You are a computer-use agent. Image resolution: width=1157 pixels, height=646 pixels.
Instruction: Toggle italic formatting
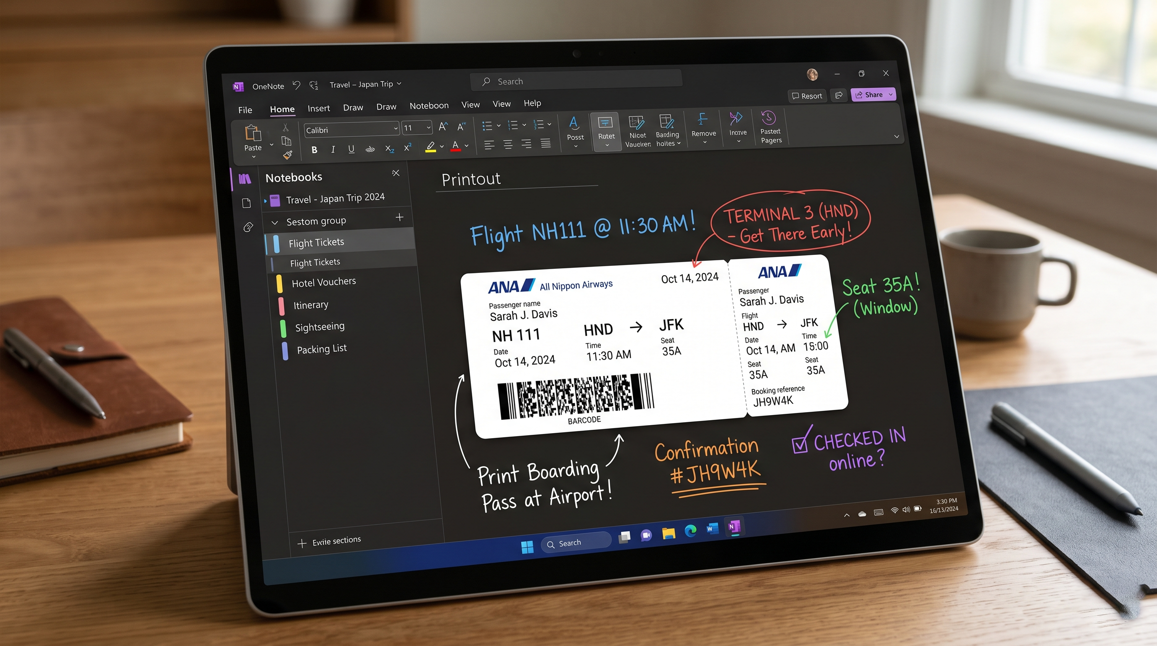pos(333,149)
